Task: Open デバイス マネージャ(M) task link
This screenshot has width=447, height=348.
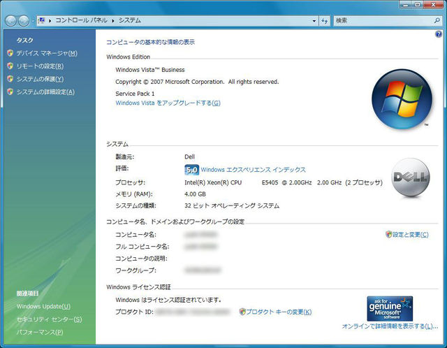Action: (x=47, y=53)
